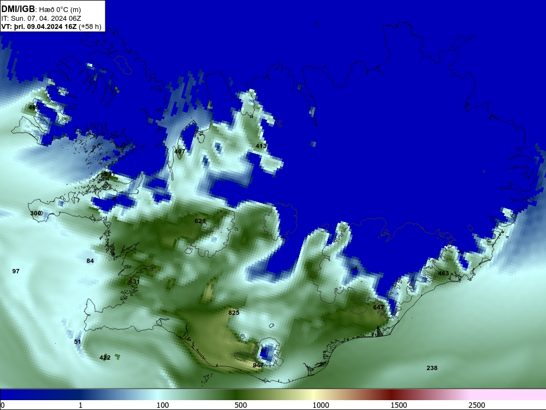Click the 300 height value on map
Viewport: 546px width, 410px height.
[x=35, y=213]
